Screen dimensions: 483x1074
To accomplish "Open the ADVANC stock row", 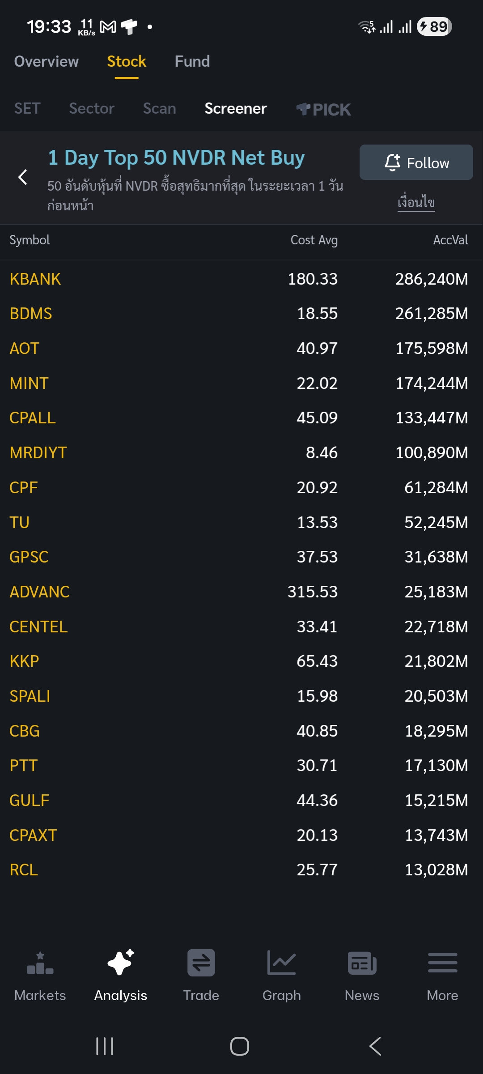I will pyautogui.click(x=241, y=592).
